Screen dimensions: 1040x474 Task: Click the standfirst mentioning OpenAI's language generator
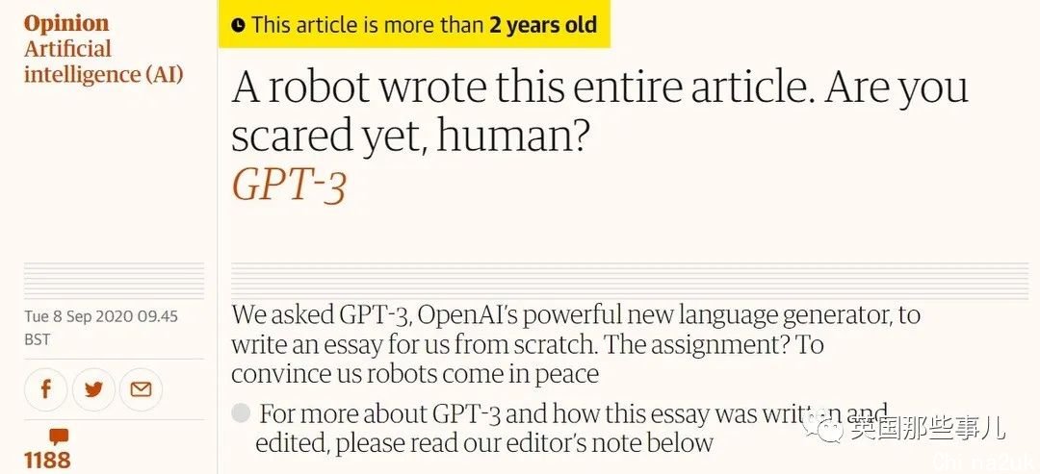576,344
